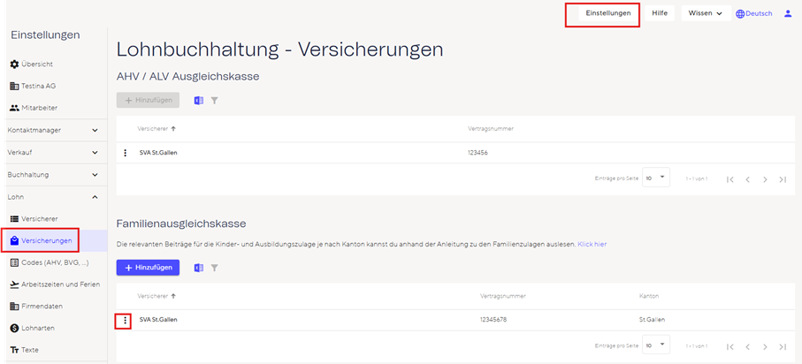Viewport: 802px width, 364px height.
Task: Collapse the Lohn sidebar section
Action: click(95, 196)
